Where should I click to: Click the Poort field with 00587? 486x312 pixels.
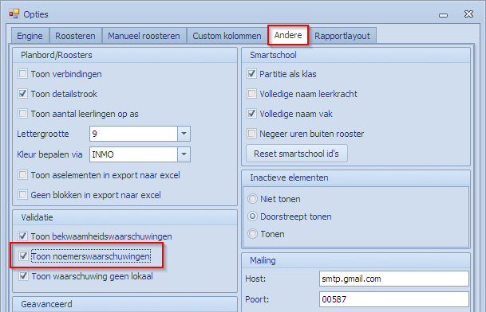(x=394, y=299)
